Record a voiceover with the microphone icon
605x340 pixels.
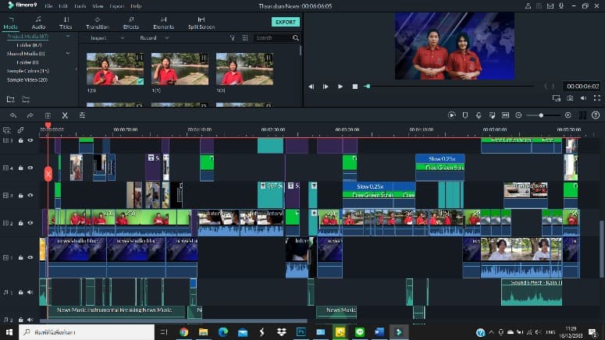point(479,115)
